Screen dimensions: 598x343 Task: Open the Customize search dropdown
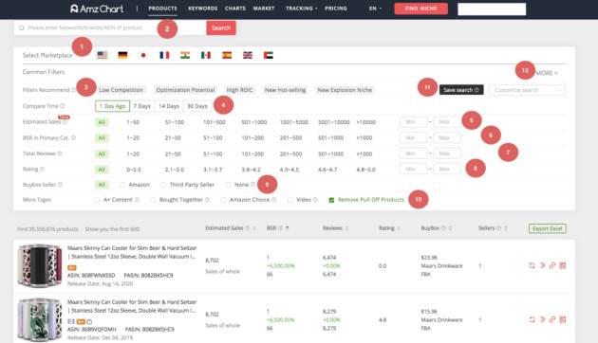pos(527,90)
